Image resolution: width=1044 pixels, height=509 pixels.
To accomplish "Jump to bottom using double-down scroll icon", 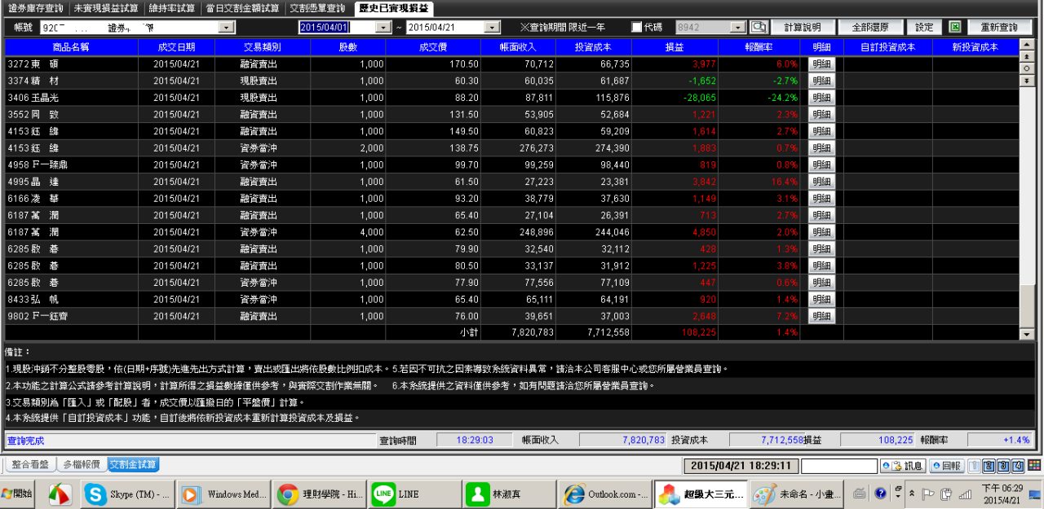I will [1027, 81].
